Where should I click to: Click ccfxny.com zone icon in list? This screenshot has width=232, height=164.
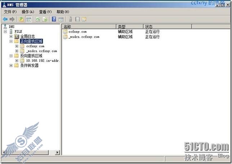(x=65, y=32)
